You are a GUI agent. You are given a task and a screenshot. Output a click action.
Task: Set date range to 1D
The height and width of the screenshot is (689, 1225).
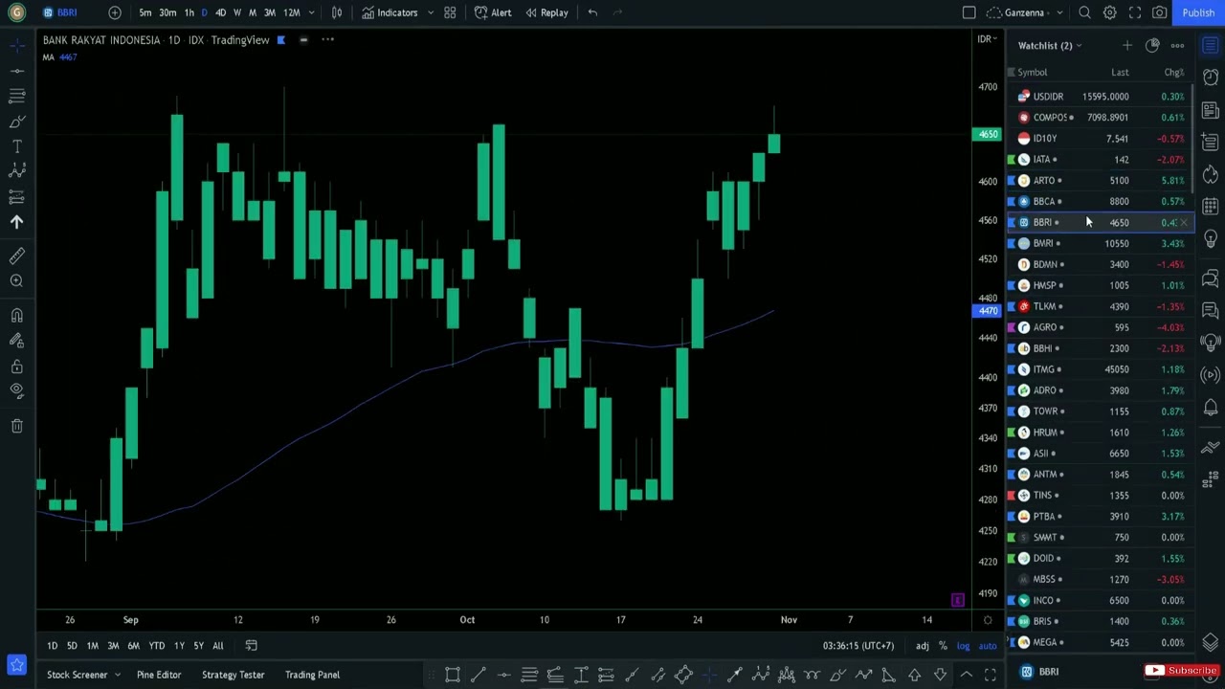tap(52, 646)
